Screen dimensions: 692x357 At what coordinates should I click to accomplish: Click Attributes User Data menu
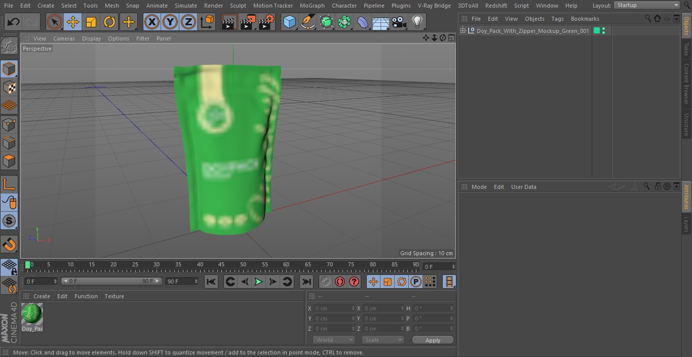tap(523, 187)
